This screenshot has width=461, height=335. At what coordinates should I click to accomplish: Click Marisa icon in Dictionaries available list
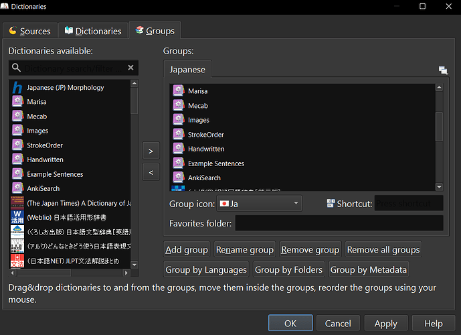pyautogui.click(x=17, y=102)
